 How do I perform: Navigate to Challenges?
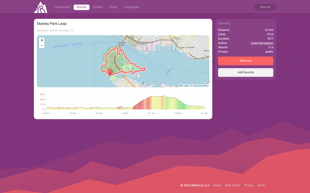[x=131, y=7]
